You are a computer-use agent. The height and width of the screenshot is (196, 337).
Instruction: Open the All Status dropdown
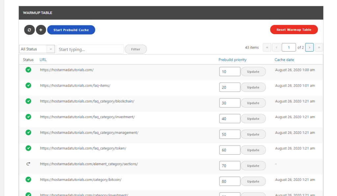pos(37,49)
